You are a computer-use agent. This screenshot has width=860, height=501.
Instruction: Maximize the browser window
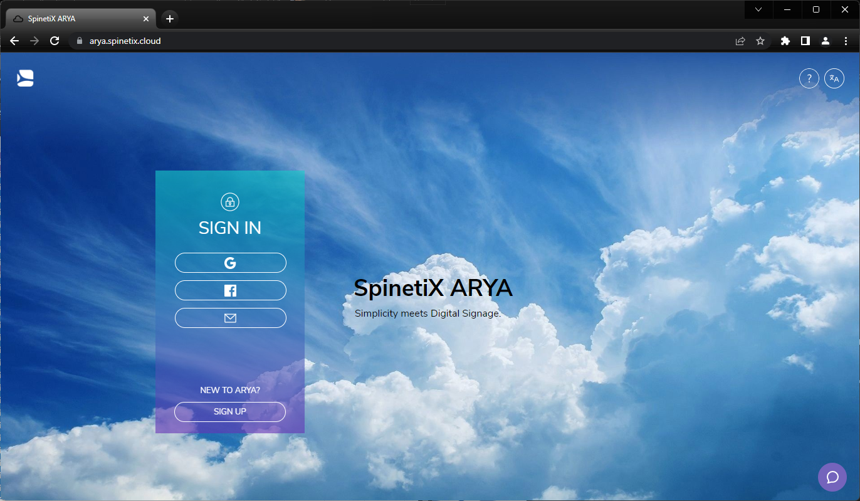[816, 9]
